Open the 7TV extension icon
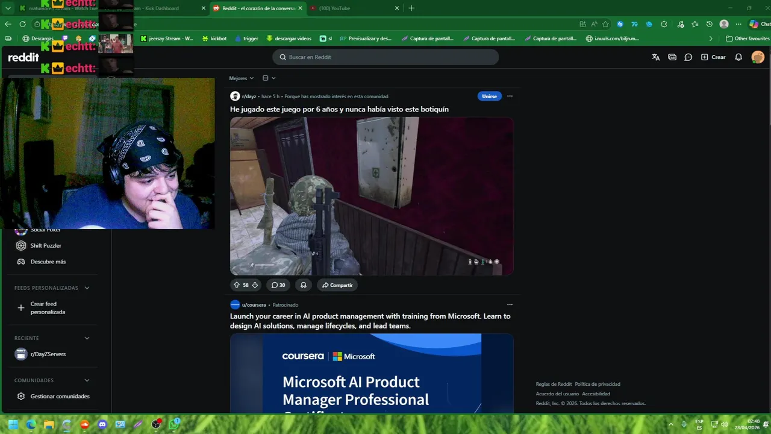 point(634,24)
